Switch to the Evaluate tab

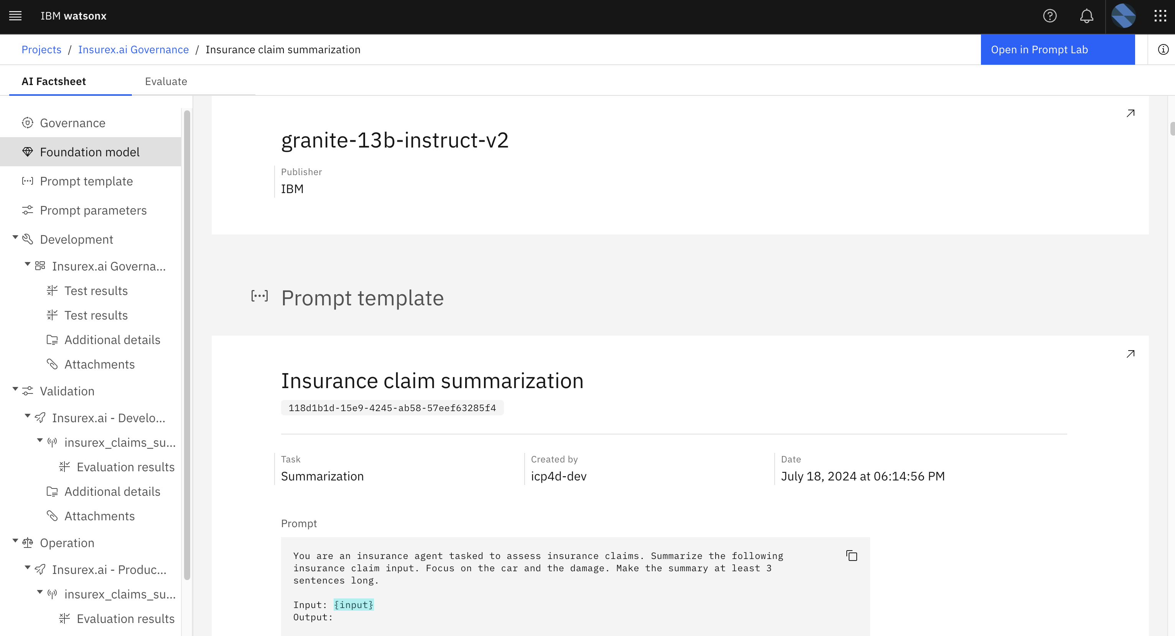[x=166, y=81]
